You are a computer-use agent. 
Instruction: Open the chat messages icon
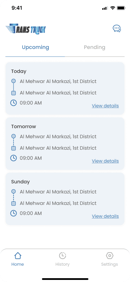point(117,28)
